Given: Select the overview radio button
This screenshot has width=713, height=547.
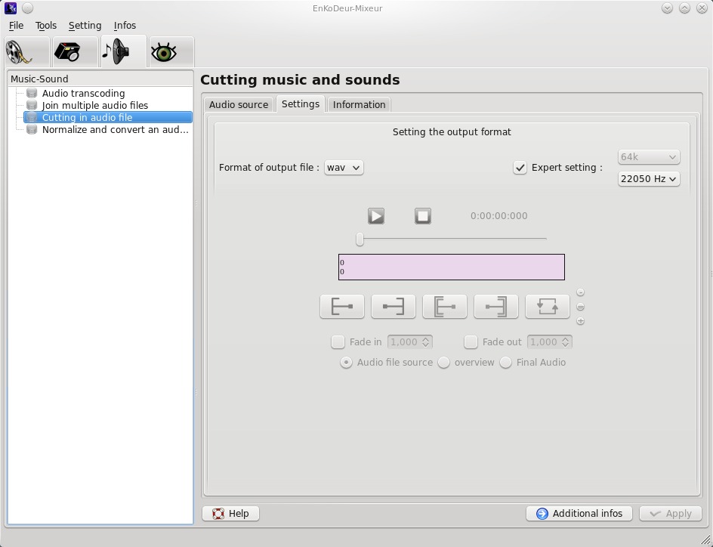Looking at the screenshot, I should point(444,363).
